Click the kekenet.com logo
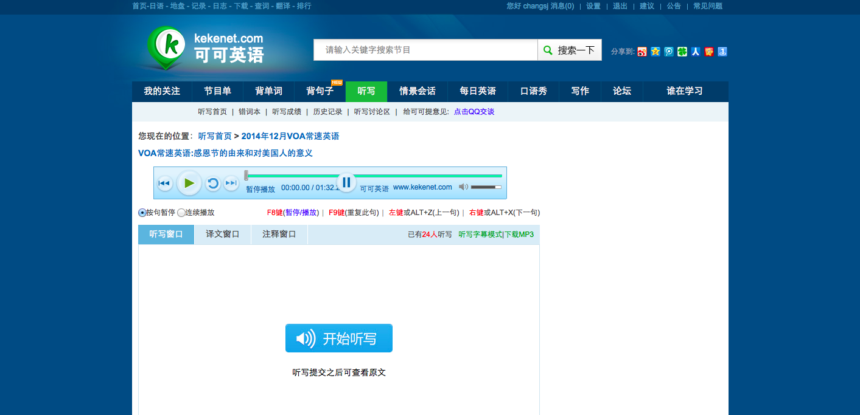Image resolution: width=860 pixels, height=415 pixels. [205, 48]
